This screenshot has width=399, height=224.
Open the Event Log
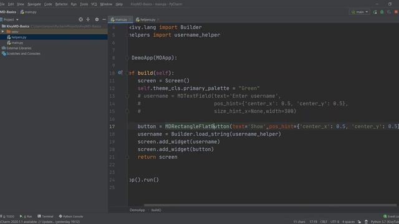pyautogui.click(x=391, y=217)
